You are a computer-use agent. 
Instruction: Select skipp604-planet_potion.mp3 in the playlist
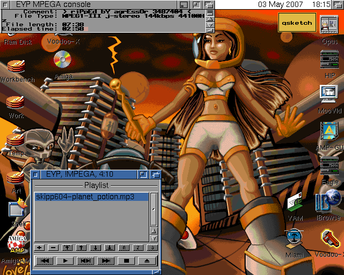(91, 197)
